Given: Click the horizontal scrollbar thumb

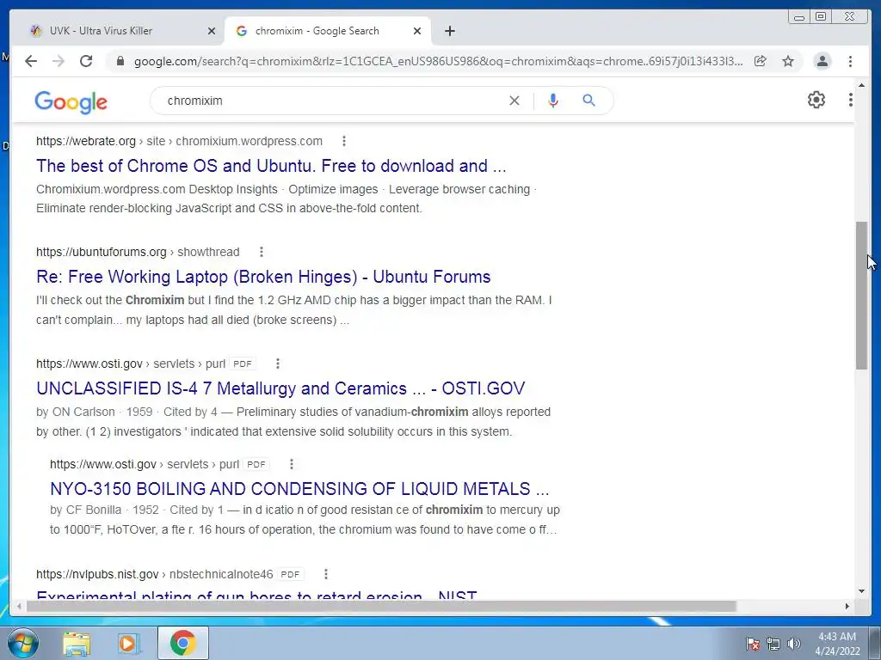Looking at the screenshot, I should point(381,607).
